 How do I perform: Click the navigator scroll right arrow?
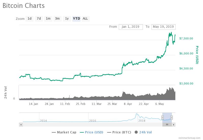174,125
